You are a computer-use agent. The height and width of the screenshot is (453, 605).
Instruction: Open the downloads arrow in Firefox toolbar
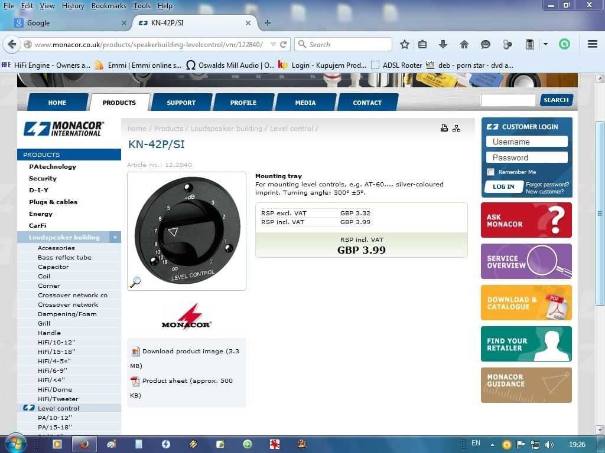click(443, 44)
